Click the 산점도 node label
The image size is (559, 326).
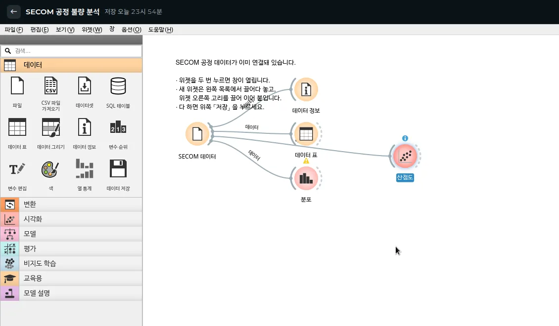click(x=405, y=177)
